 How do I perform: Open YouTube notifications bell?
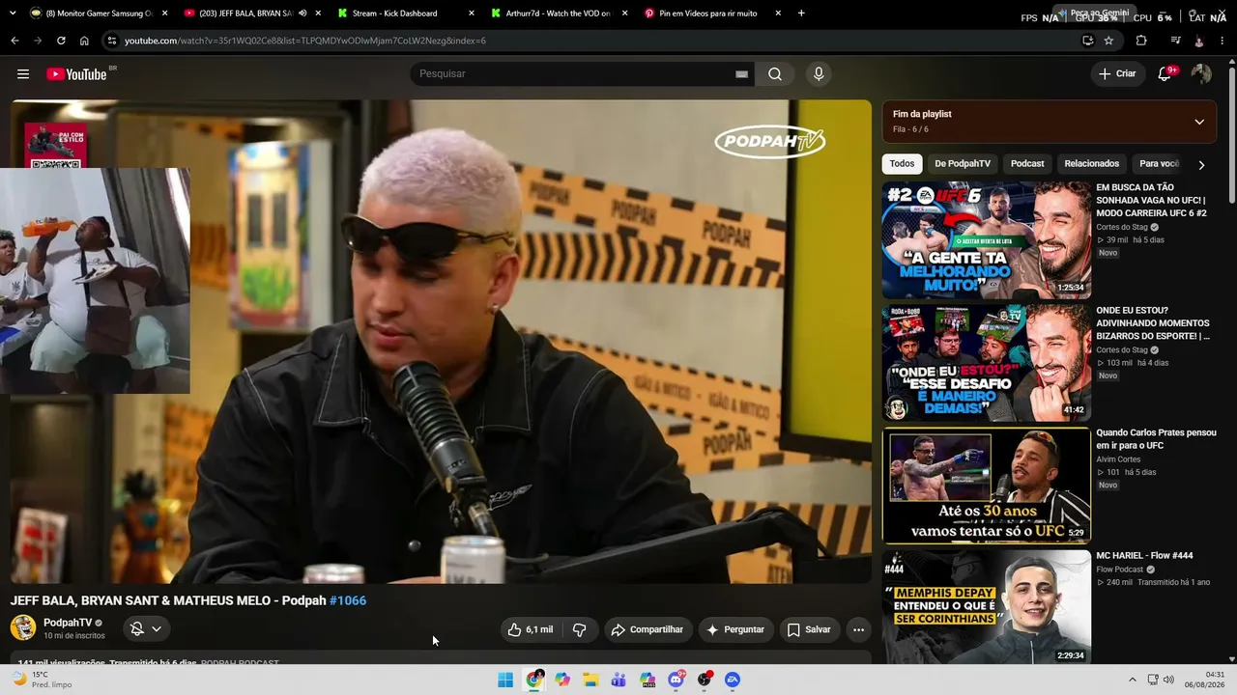click(x=1165, y=74)
